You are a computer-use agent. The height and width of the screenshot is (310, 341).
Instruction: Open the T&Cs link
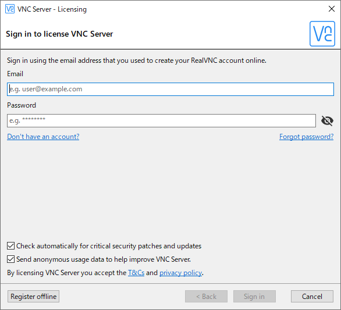click(136, 273)
